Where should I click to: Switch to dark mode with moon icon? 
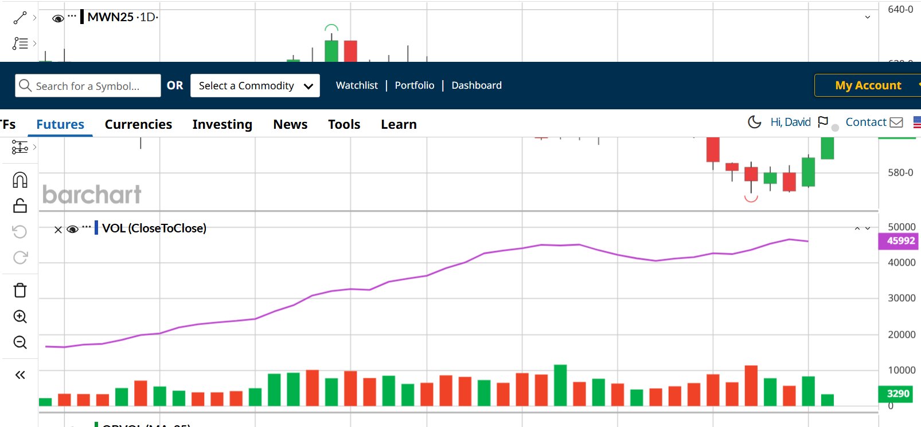(x=754, y=122)
